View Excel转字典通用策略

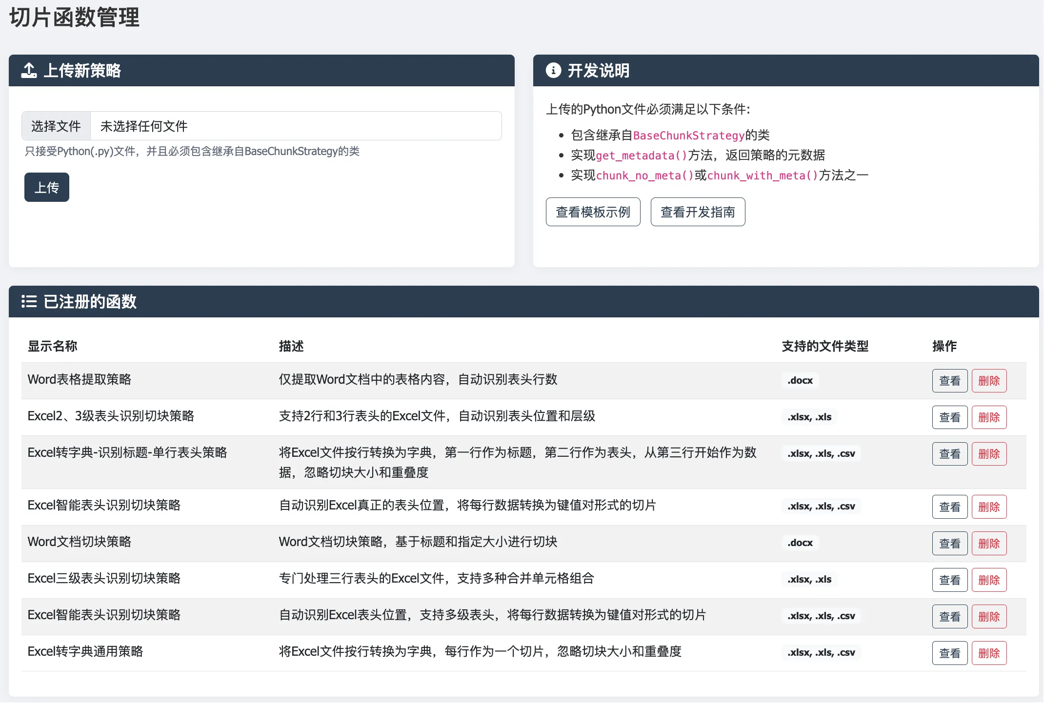click(949, 653)
